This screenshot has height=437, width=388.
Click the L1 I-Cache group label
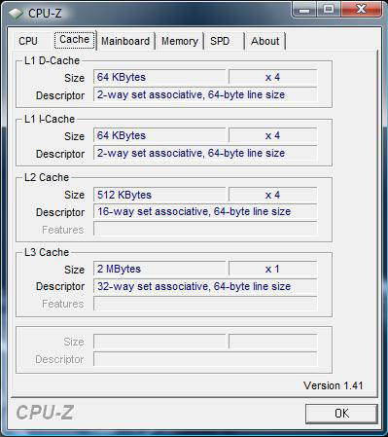pos(50,119)
